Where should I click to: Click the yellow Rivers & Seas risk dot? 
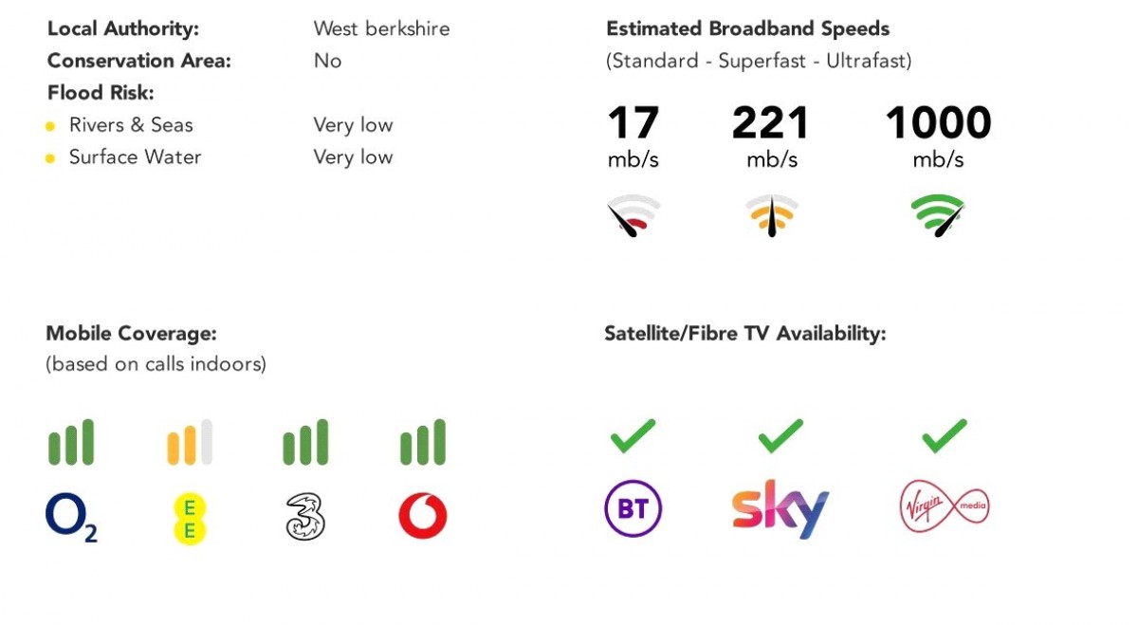pos(50,126)
